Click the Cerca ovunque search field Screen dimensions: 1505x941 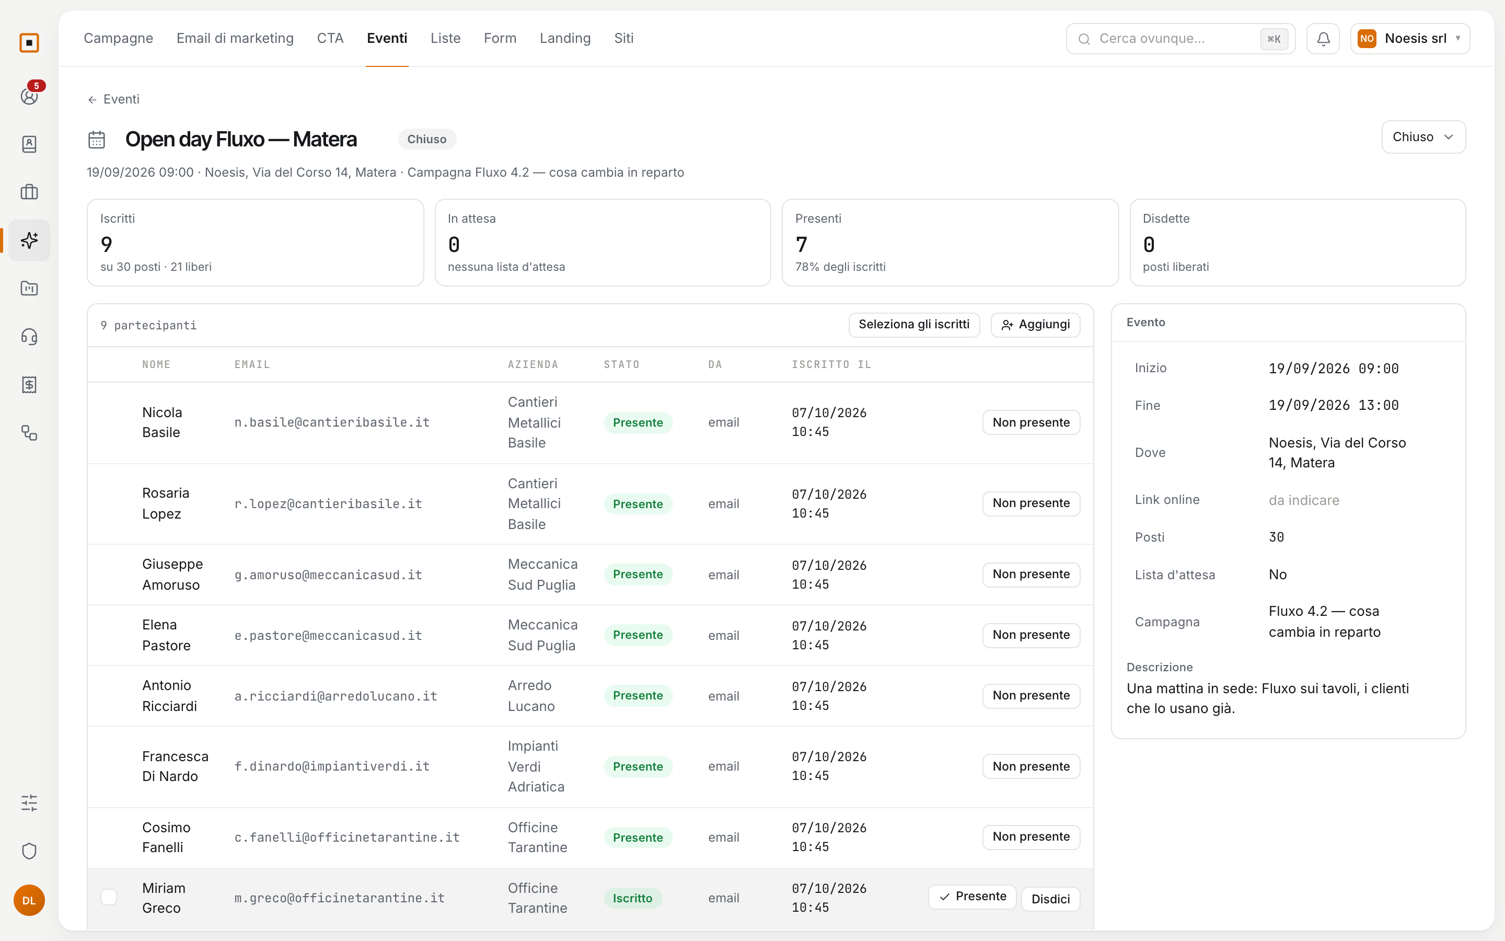[x=1180, y=39]
